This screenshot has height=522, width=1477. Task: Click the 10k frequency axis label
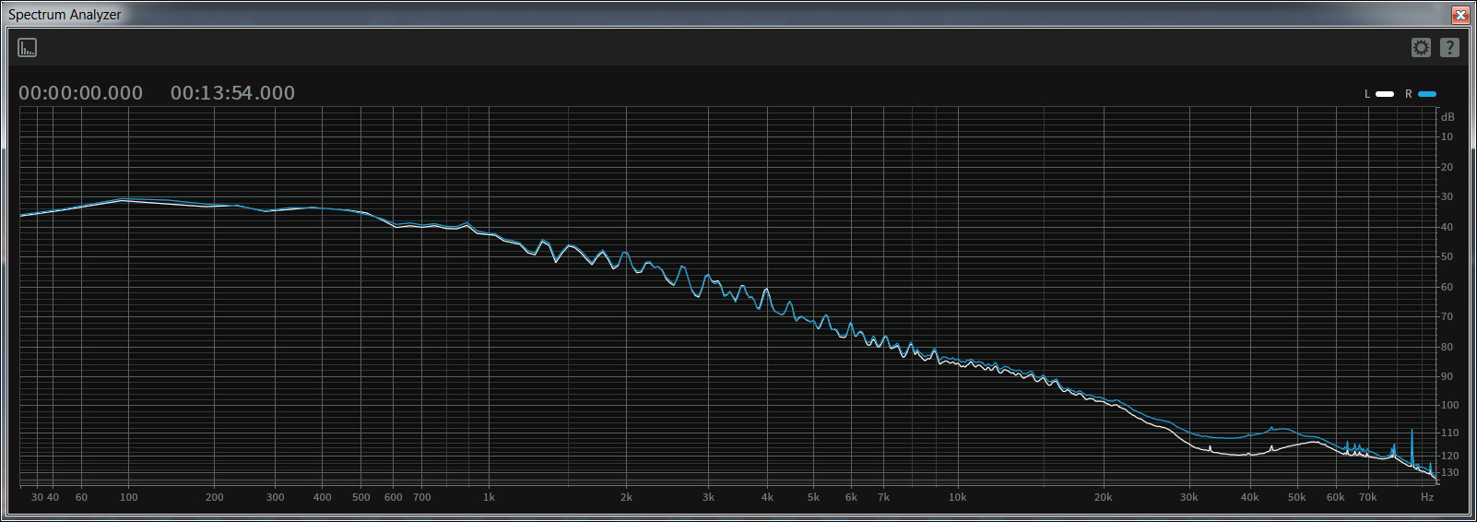[957, 497]
